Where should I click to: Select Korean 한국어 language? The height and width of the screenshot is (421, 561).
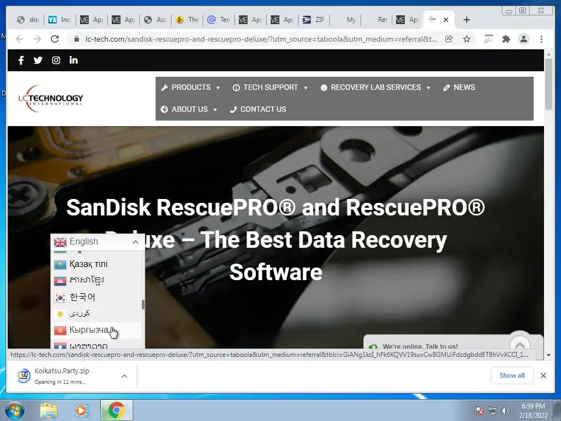97,297
